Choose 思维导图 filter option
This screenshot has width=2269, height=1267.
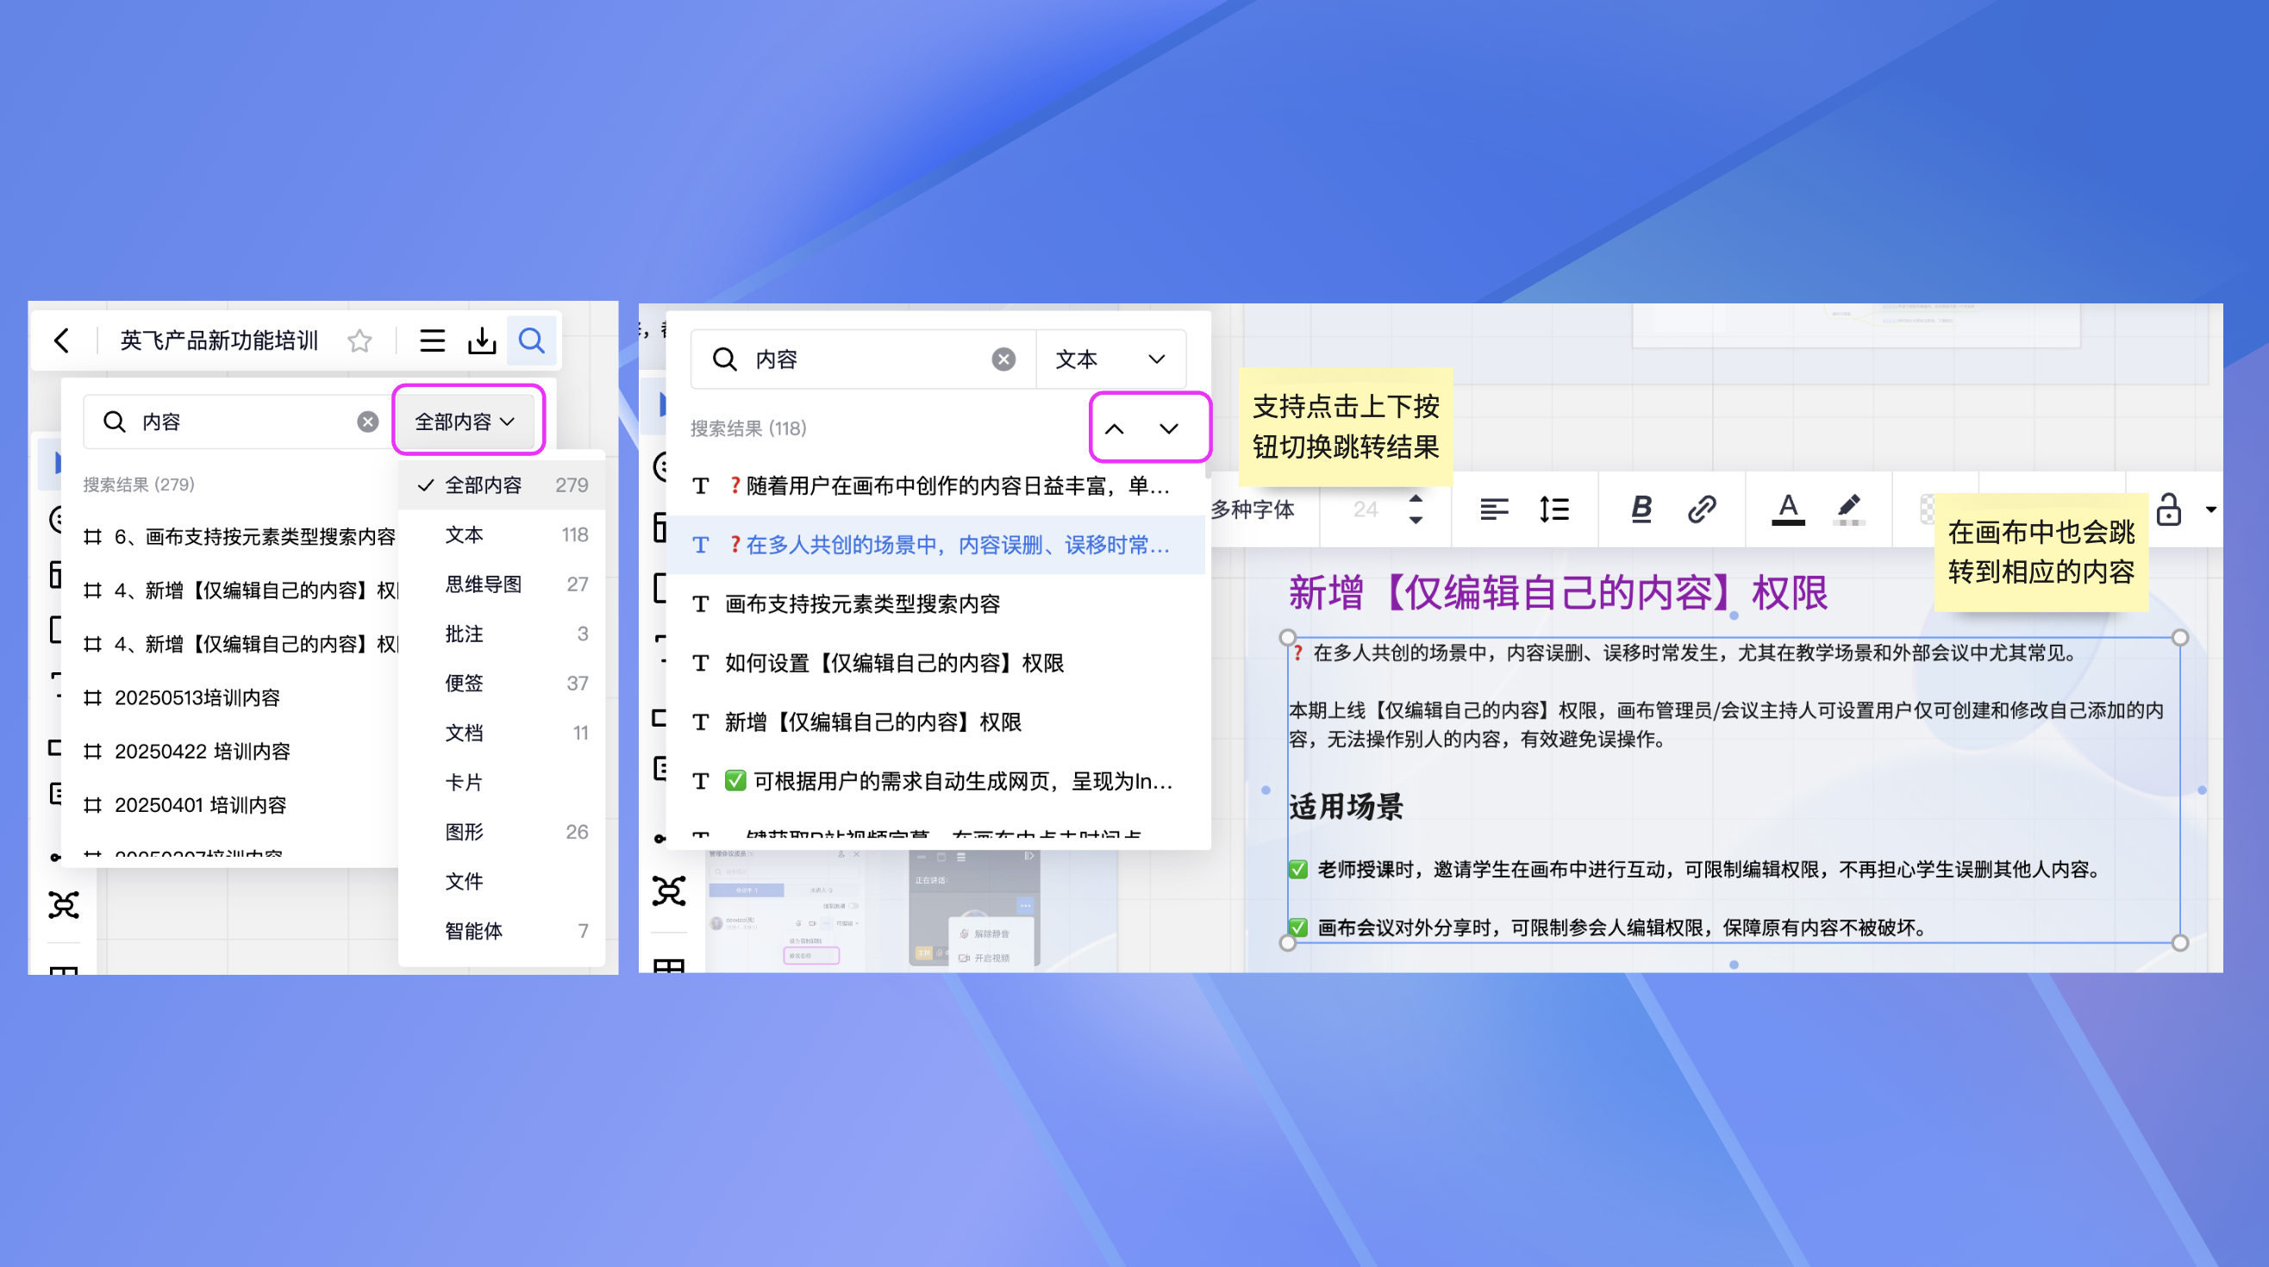coord(502,584)
